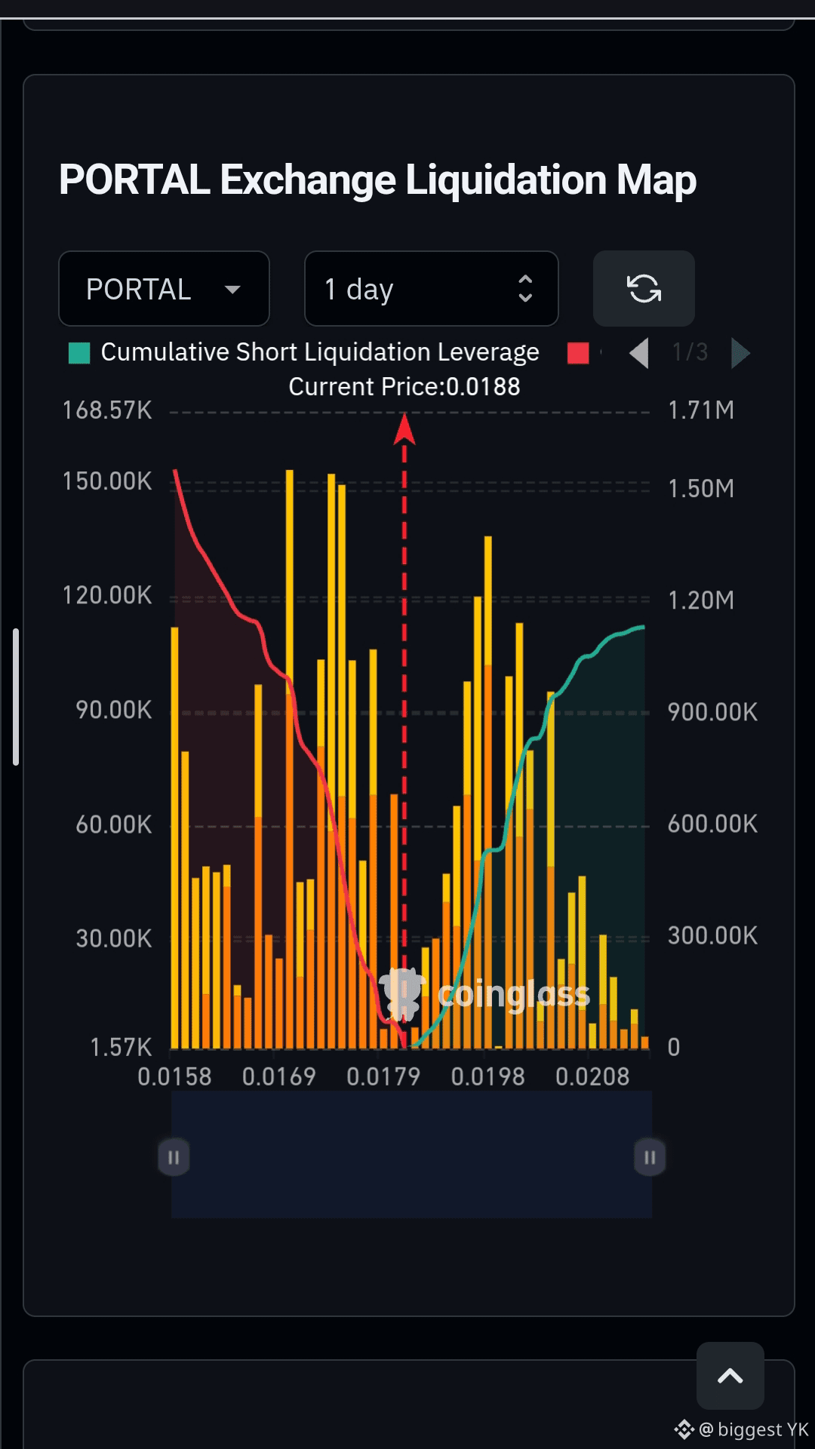Screen dimensions: 815x1449
Task: Go to next legend page
Action: [740, 353]
